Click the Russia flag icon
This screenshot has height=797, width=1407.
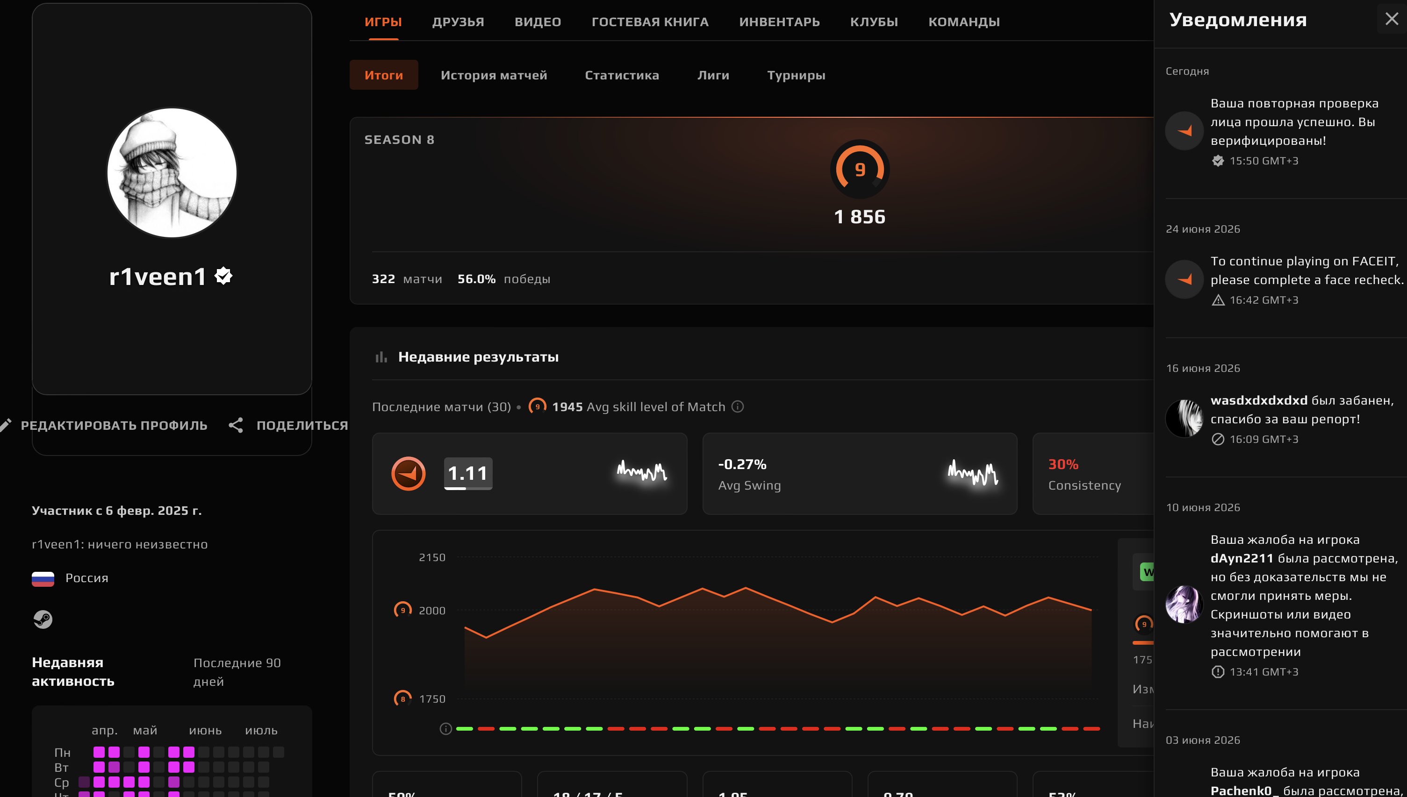coord(43,578)
